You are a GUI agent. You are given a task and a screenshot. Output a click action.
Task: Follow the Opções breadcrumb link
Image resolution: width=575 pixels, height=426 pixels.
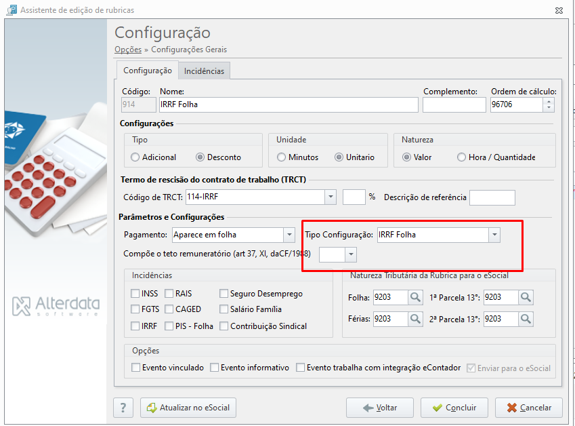128,50
